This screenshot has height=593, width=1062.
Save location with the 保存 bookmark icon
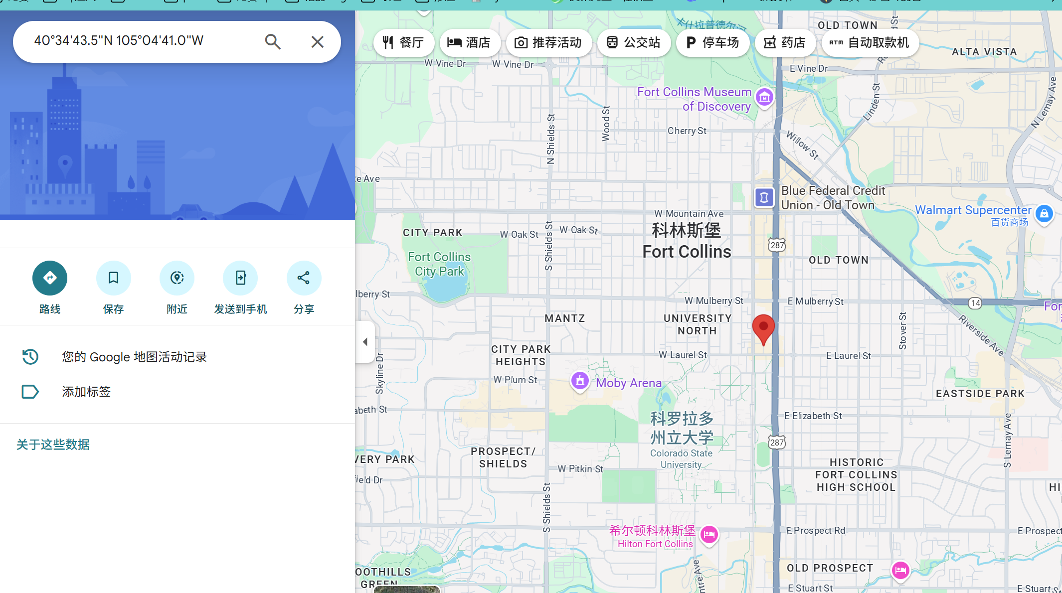click(114, 278)
